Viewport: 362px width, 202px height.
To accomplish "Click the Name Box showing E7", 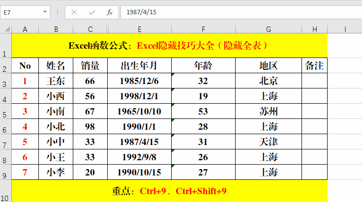I will pyautogui.click(x=25, y=12).
